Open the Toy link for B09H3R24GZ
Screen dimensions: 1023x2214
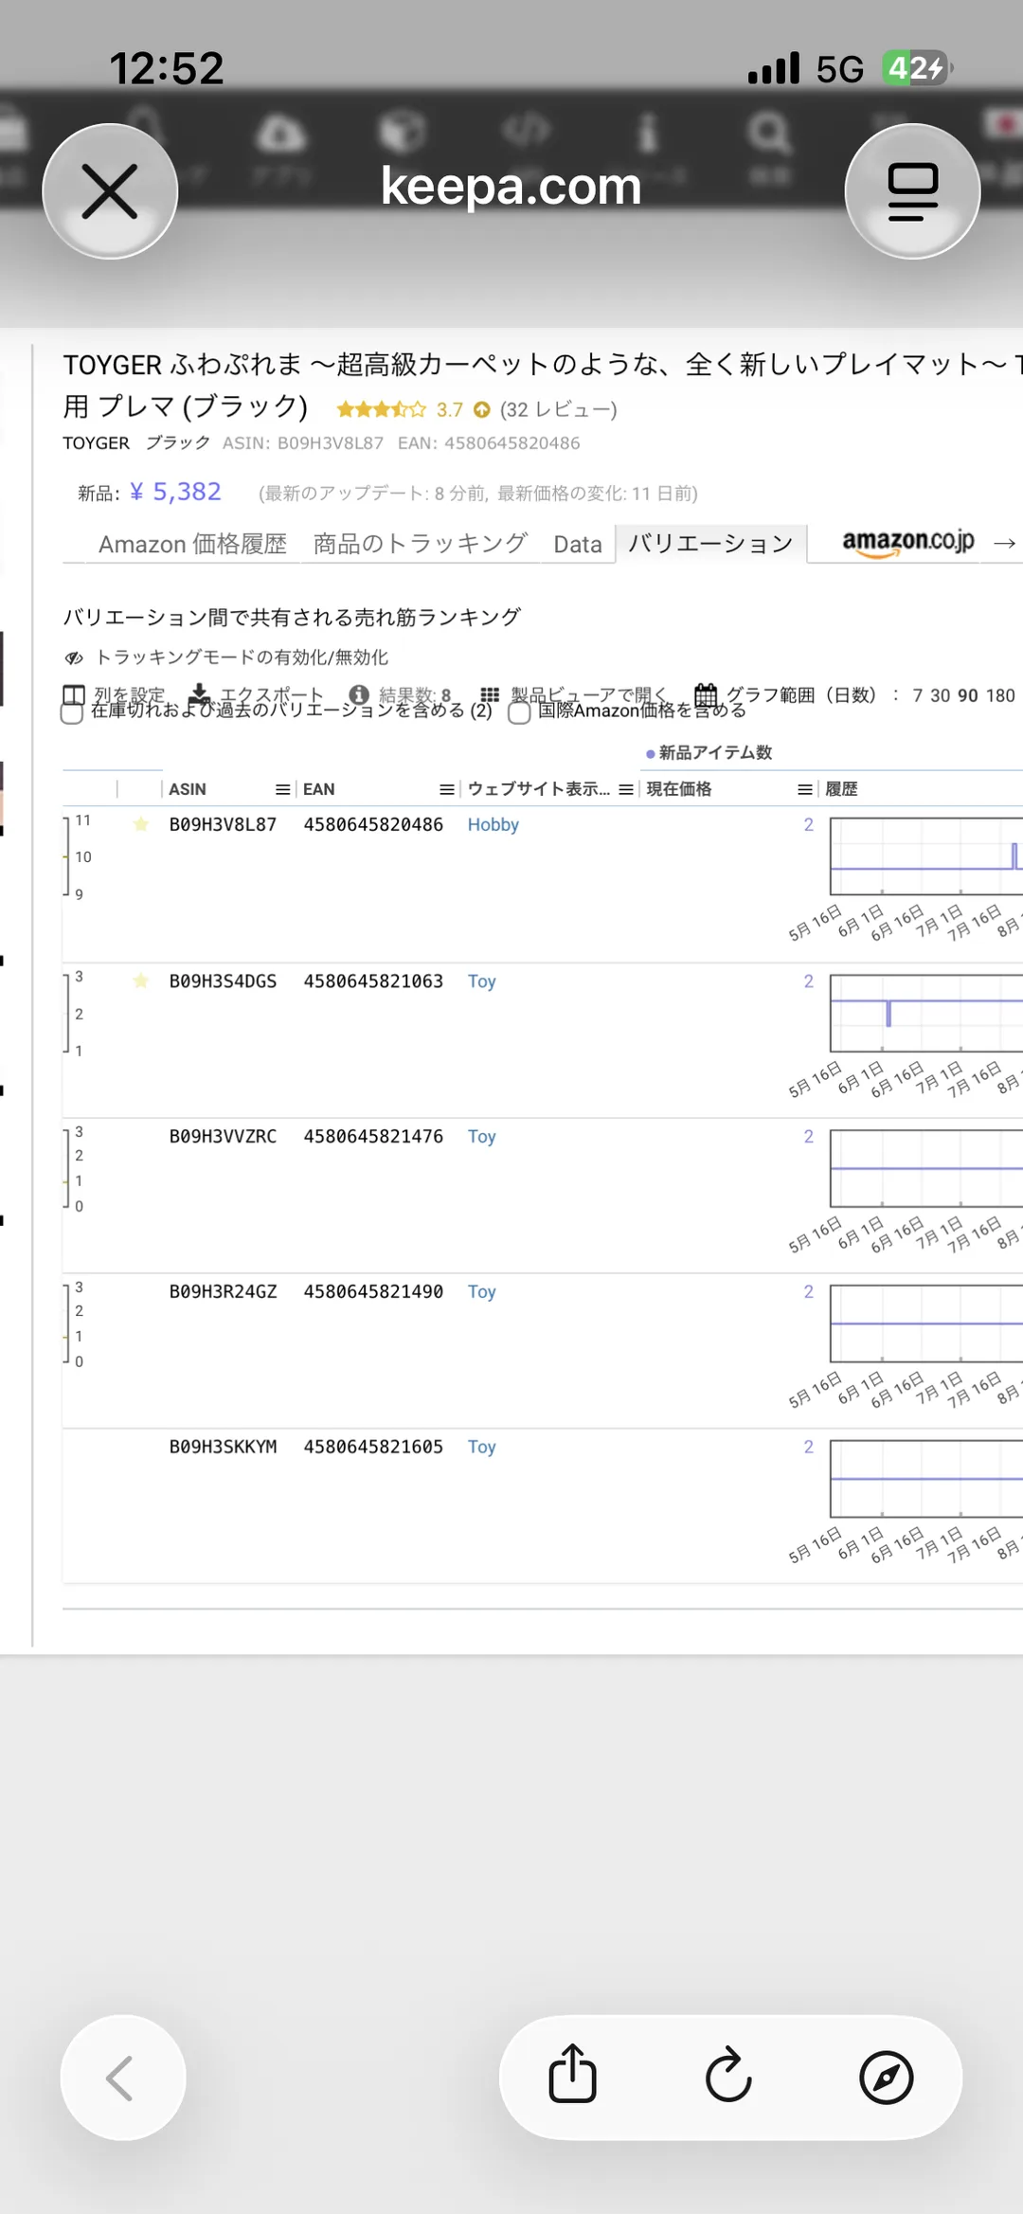pos(481,1292)
